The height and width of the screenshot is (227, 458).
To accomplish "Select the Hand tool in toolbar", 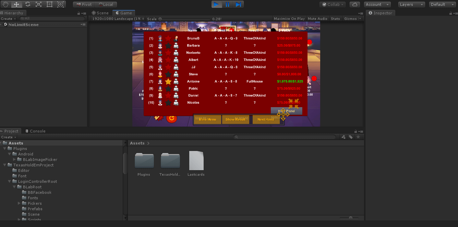I will (x=6, y=4).
